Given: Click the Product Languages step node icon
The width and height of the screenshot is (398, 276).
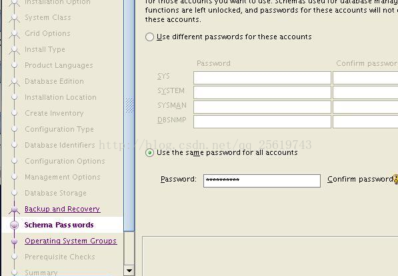Looking at the screenshot, I should [15, 65].
